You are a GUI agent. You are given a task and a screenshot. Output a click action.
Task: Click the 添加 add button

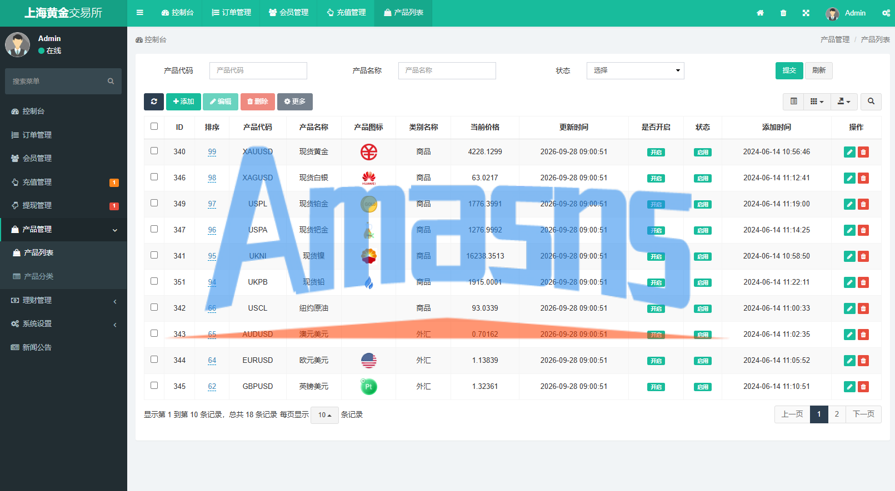click(183, 102)
